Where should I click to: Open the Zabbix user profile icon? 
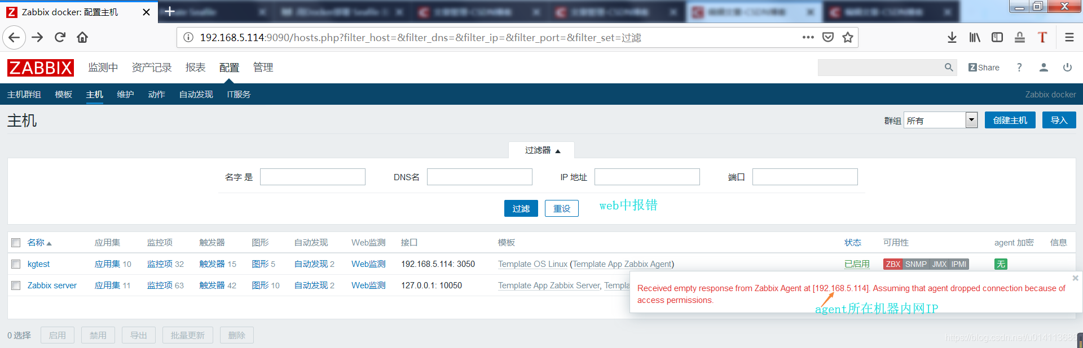(x=1044, y=68)
